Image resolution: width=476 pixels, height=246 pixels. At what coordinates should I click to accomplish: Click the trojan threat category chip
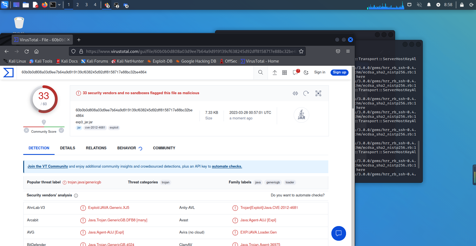[165, 182]
